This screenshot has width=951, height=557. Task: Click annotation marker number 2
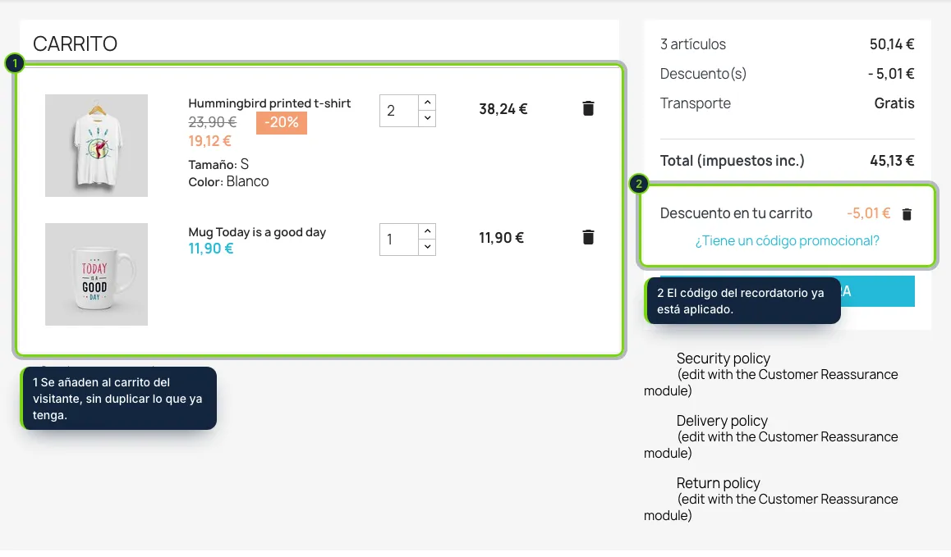pos(639,184)
